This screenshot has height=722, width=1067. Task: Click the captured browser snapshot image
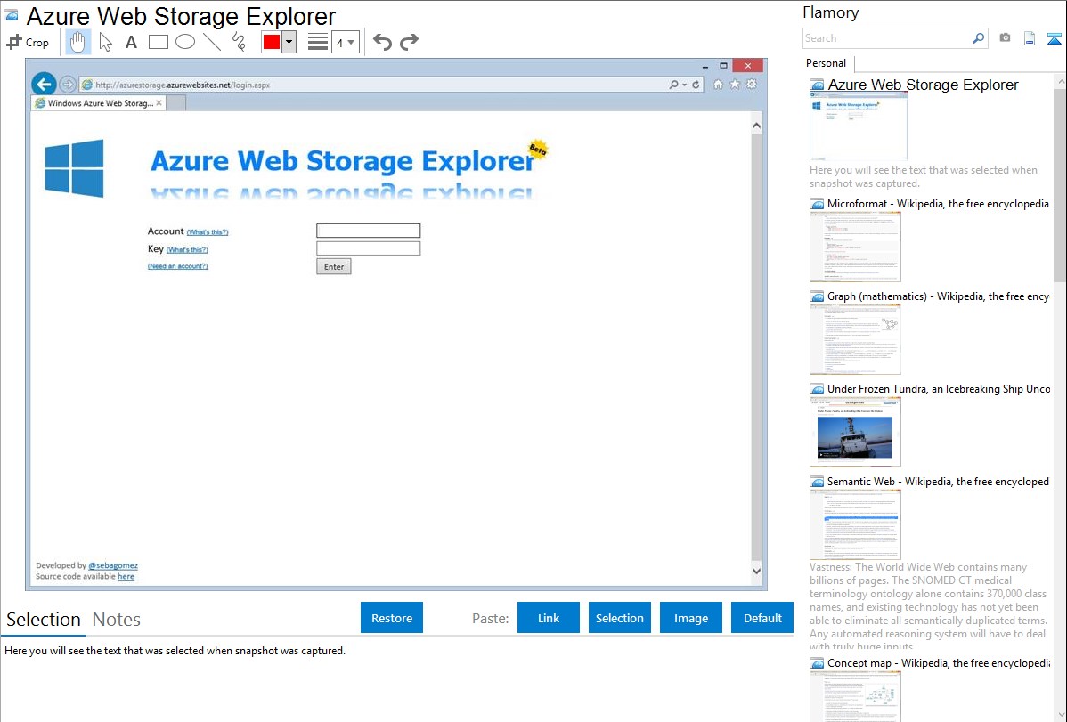(x=396, y=324)
